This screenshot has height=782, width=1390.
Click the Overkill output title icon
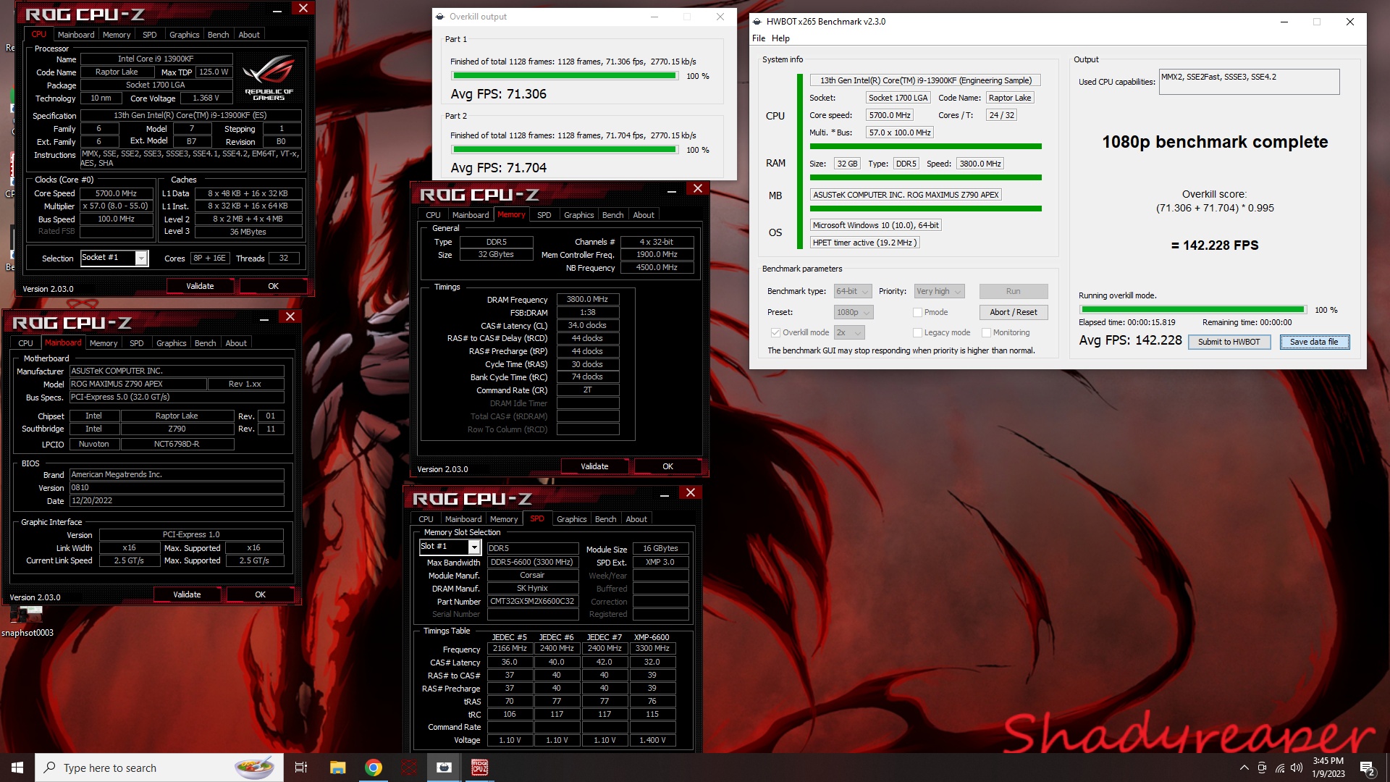(x=440, y=17)
